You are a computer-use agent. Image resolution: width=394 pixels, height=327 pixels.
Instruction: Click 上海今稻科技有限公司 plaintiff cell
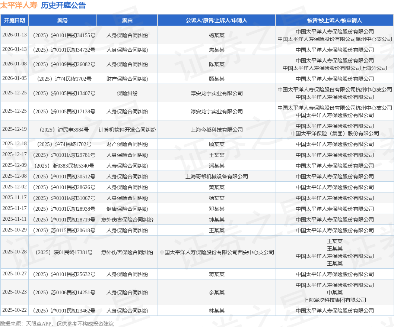217,130
